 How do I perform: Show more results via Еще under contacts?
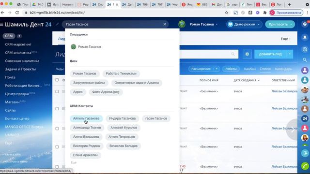click(74, 162)
